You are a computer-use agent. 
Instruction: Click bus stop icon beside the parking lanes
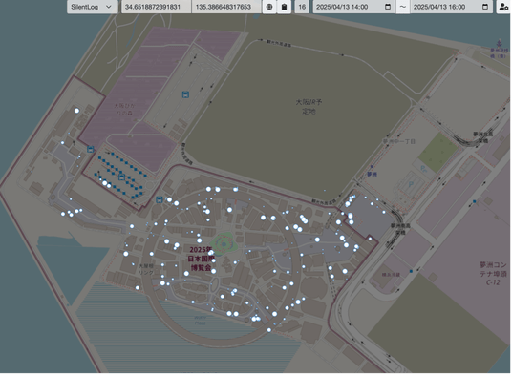185,94
